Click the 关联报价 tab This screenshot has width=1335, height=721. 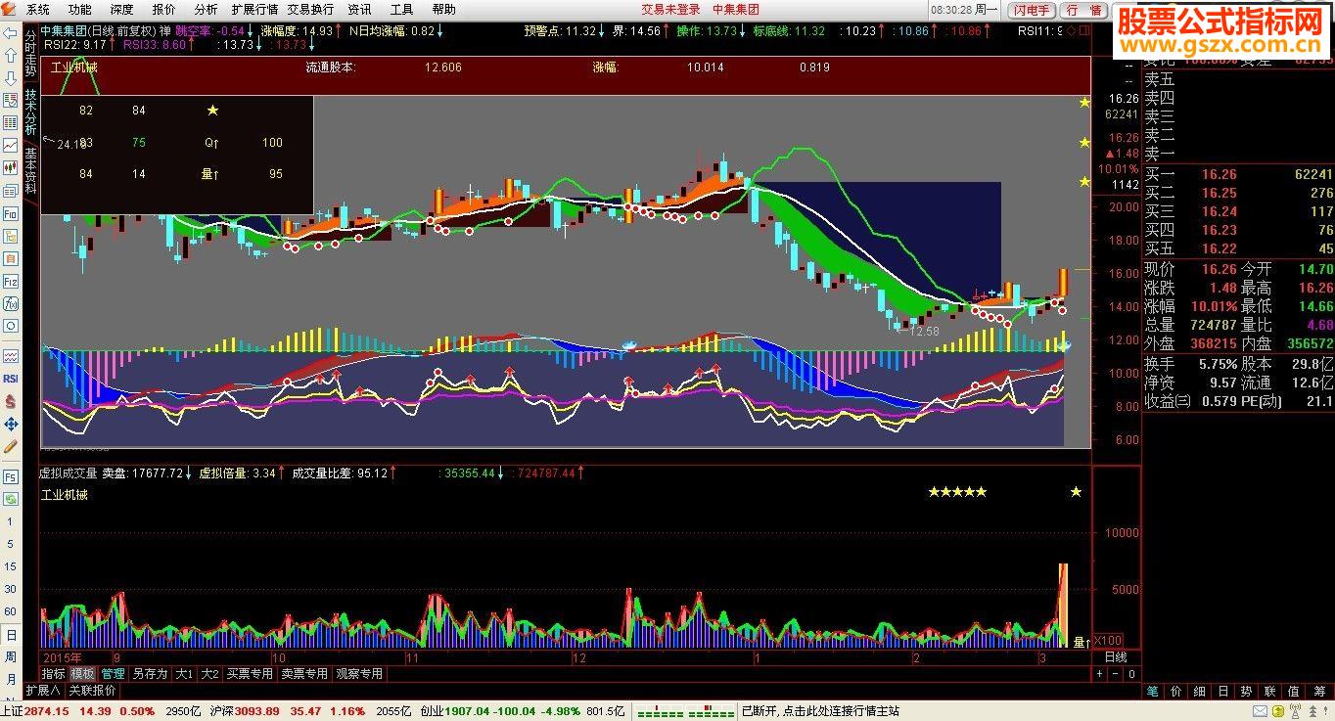click(x=91, y=690)
